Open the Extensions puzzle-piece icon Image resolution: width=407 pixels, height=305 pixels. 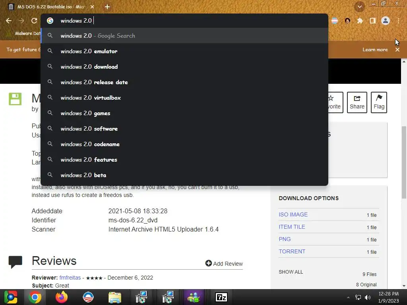pyautogui.click(x=360, y=21)
